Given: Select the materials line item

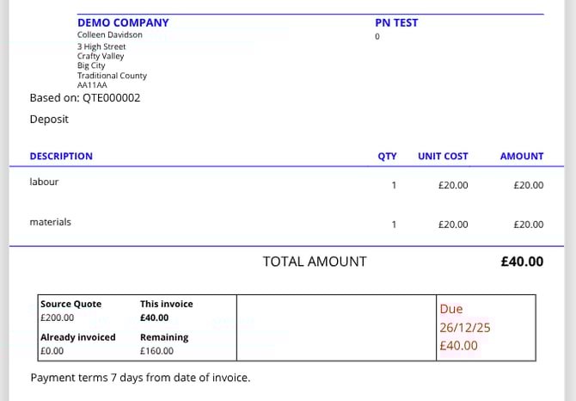Looking at the screenshot, I should 50,222.
